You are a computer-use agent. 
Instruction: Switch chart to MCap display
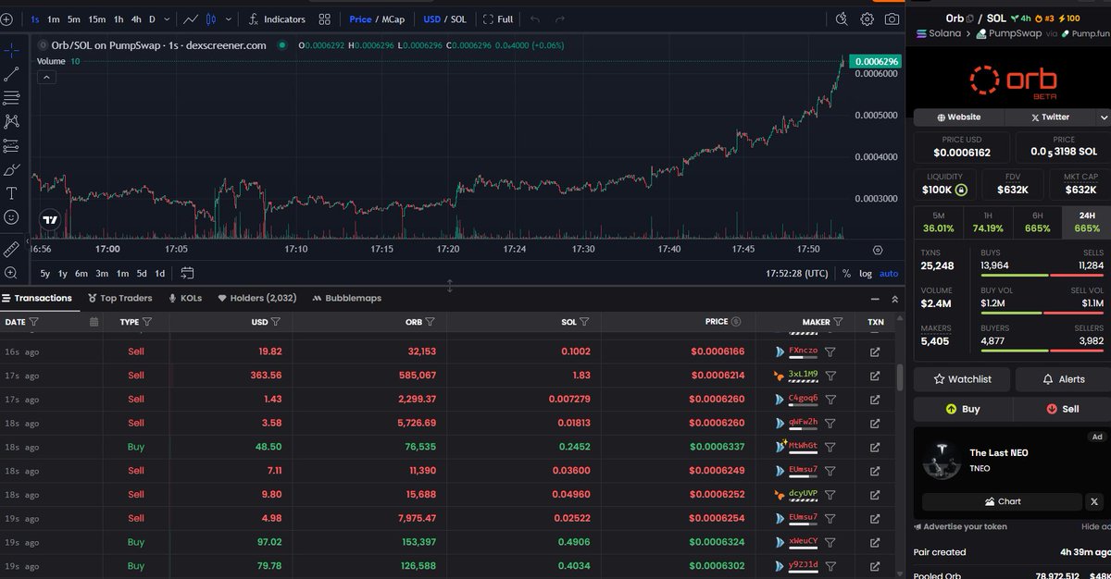tap(393, 18)
